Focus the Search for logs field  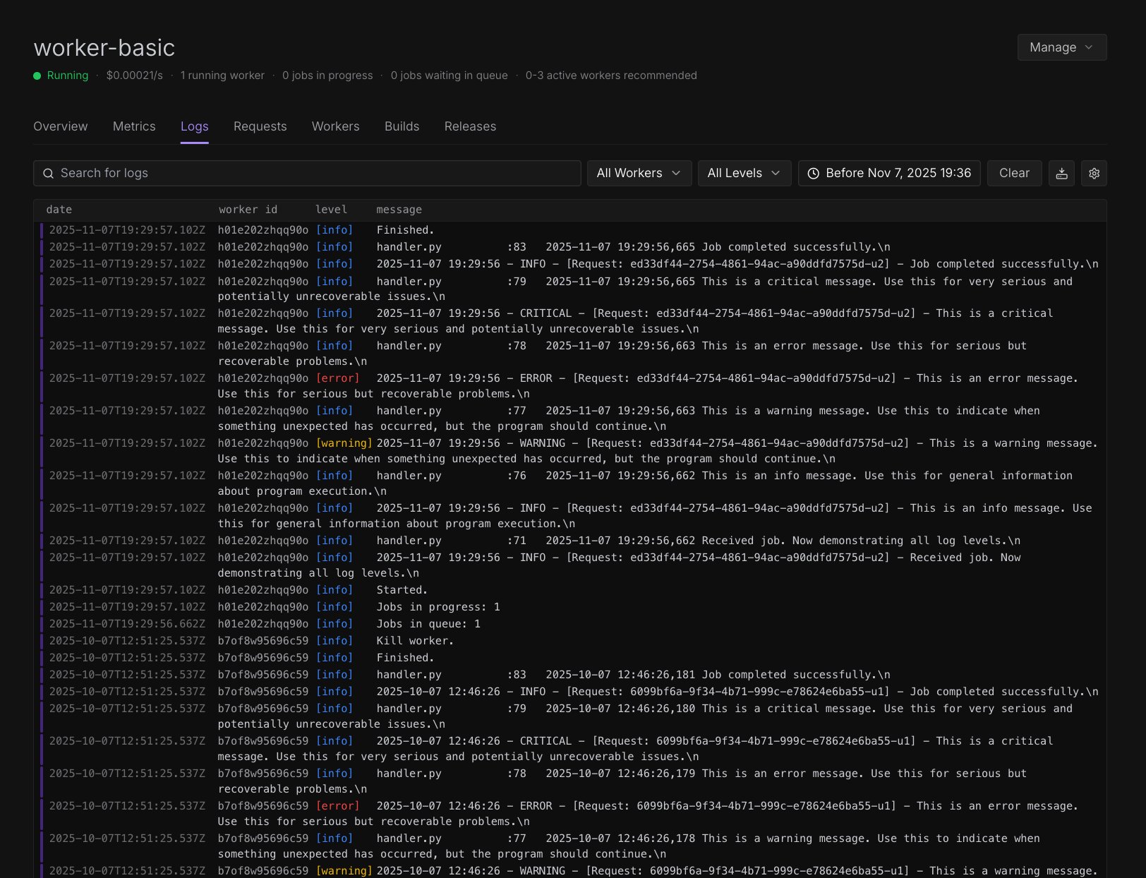pos(307,173)
